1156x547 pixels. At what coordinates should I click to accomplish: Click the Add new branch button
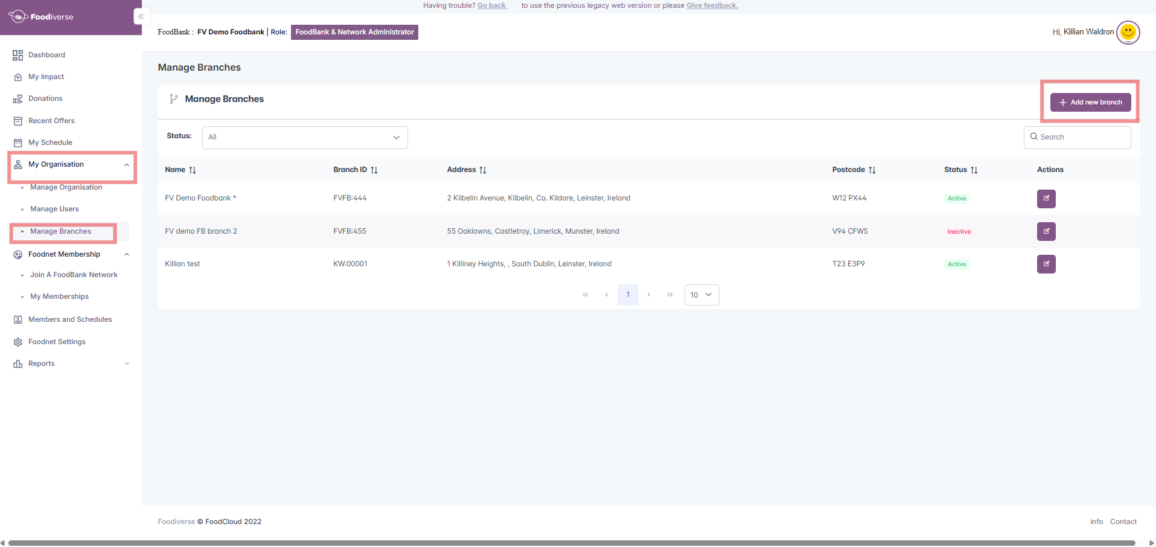(x=1090, y=102)
